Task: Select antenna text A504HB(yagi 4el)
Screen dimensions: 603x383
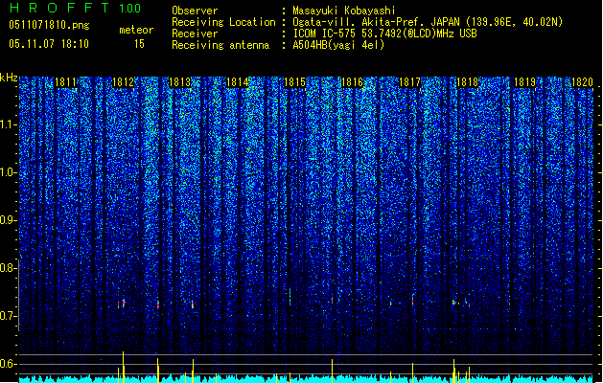Action: tap(338, 45)
